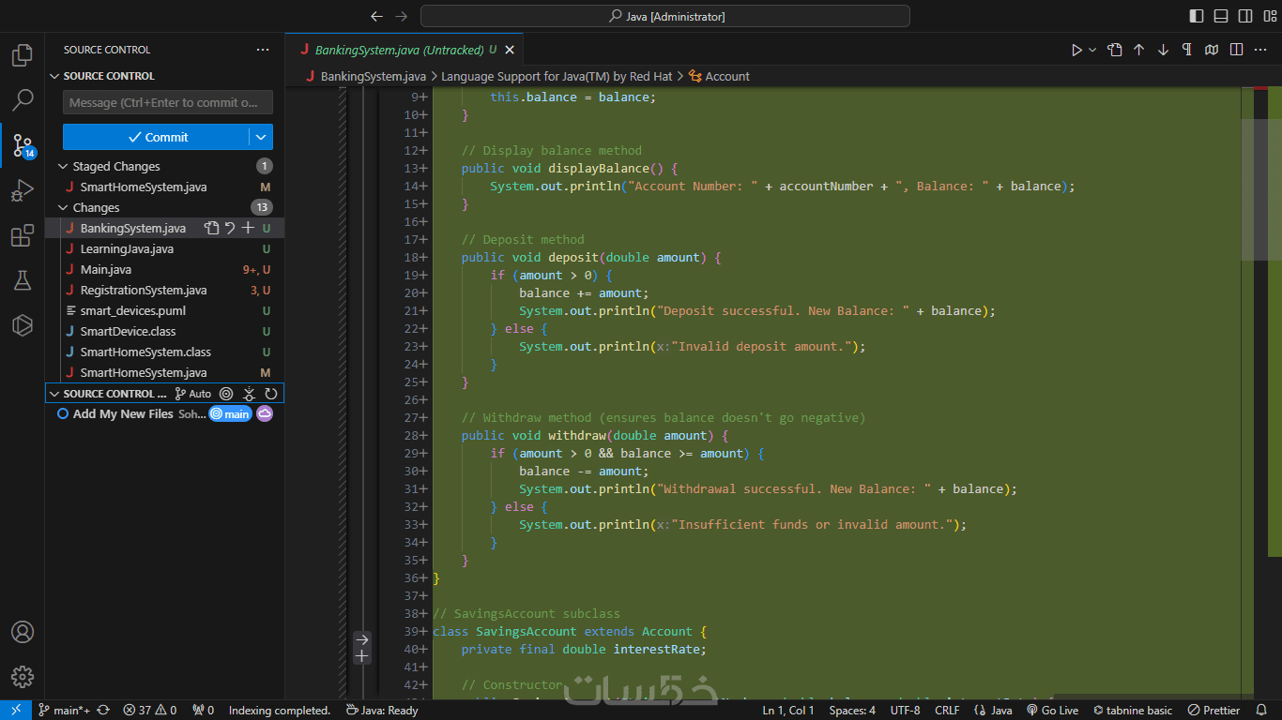Collapse the Source Control Graph section
This screenshot has width=1282, height=720.
coord(54,394)
